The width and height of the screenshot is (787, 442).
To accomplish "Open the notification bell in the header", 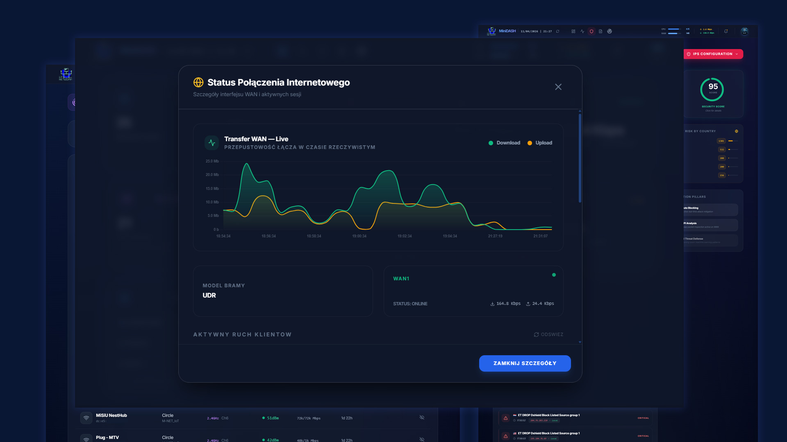I will pyautogui.click(x=726, y=31).
